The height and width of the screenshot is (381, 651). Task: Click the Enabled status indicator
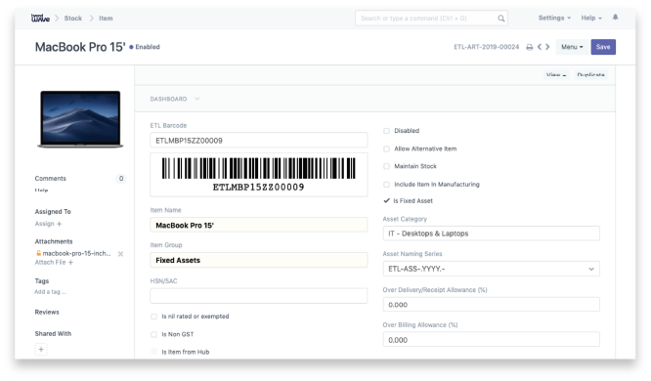coord(145,47)
